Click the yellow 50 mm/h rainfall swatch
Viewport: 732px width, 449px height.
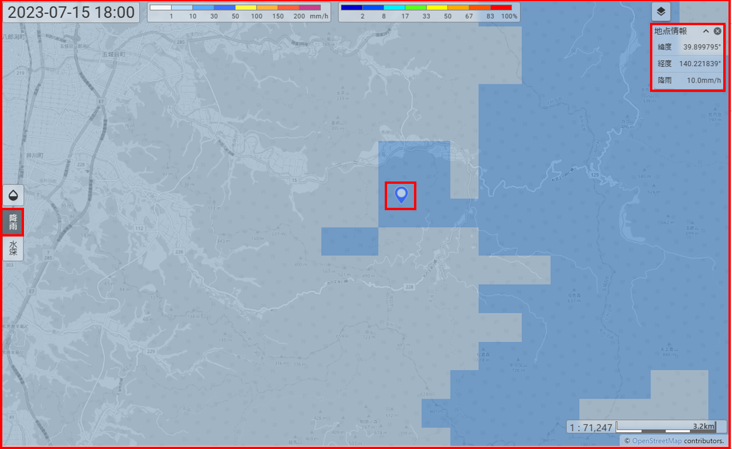(245, 8)
